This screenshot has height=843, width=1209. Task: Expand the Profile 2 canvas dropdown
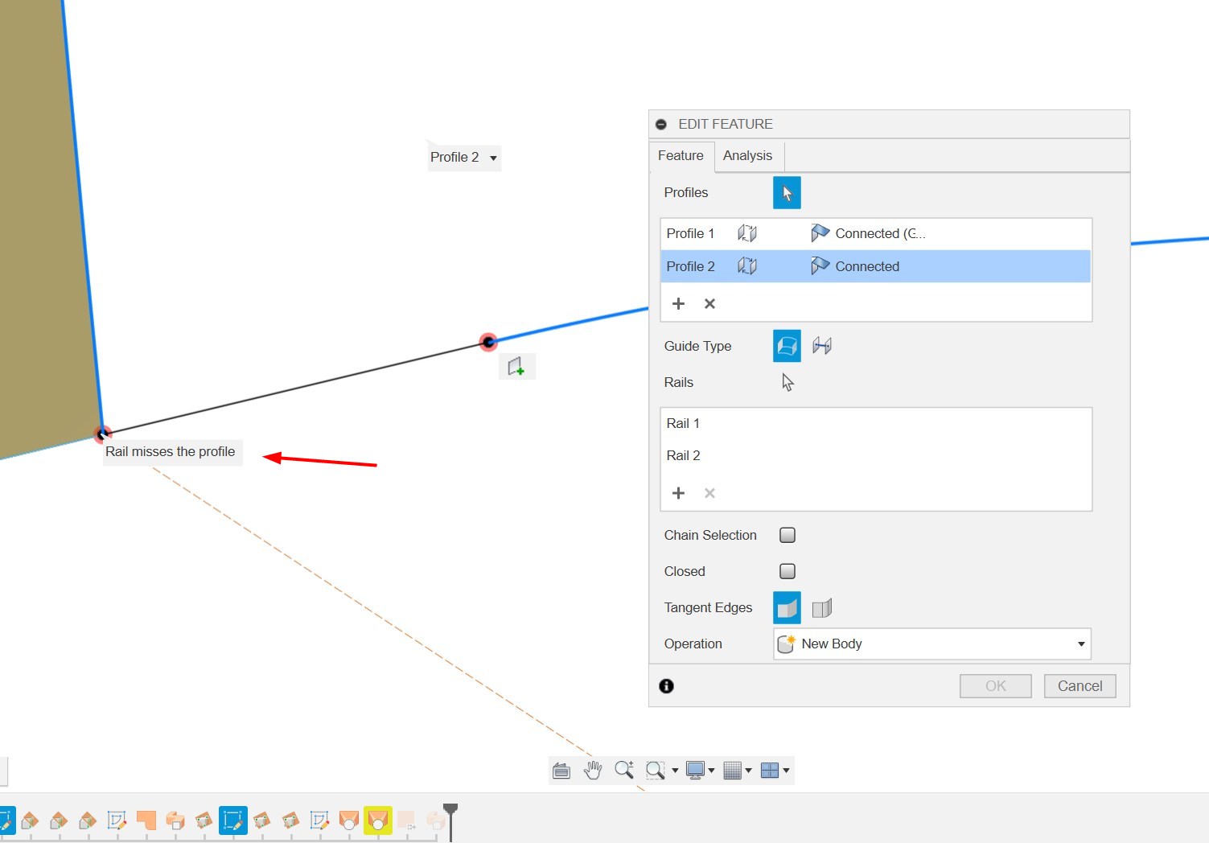[493, 158]
